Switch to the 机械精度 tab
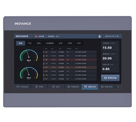136x122 pixels. 50,43
